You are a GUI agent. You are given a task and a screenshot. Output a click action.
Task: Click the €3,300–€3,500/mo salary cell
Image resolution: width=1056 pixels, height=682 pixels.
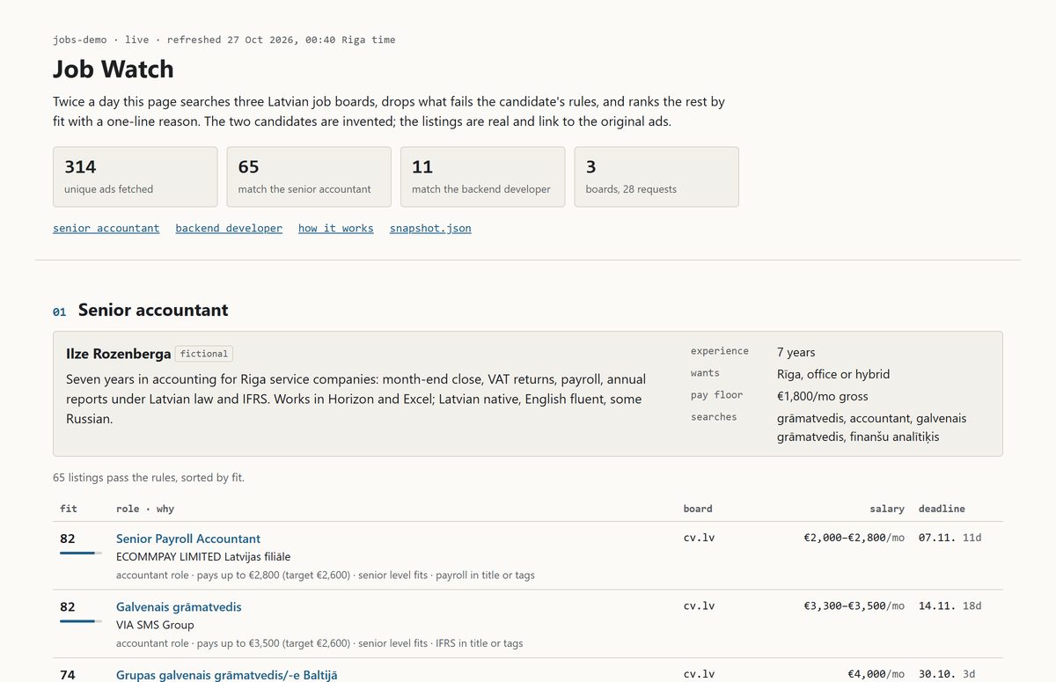pos(854,606)
